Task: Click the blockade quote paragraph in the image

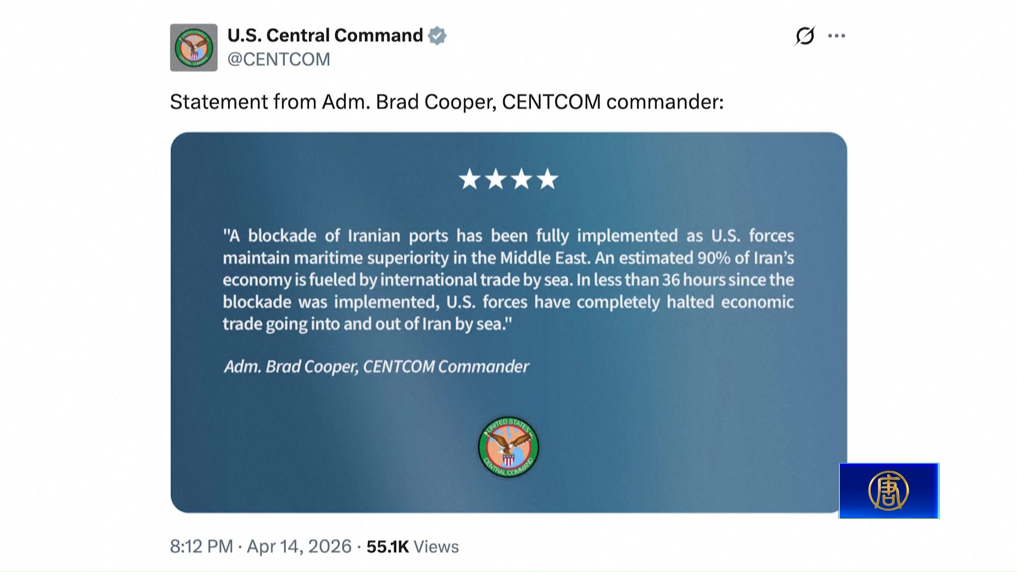Action: (508, 280)
